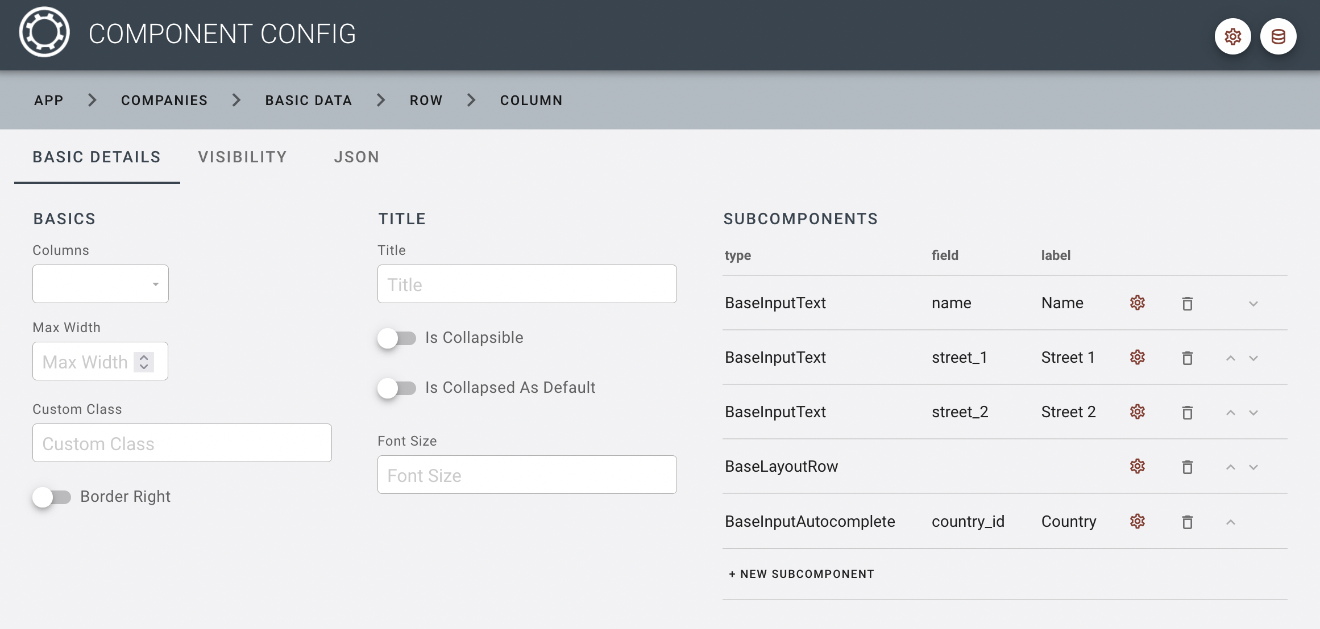Open the JSON tab
Screen dimensions: 1320x629
(x=356, y=157)
